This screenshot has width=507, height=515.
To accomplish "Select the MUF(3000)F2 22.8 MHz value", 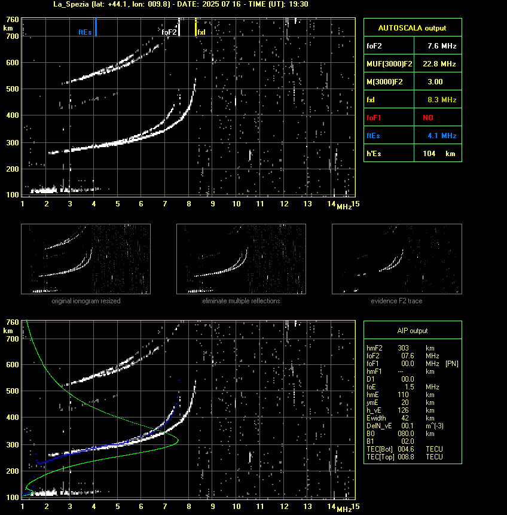I will [439, 64].
